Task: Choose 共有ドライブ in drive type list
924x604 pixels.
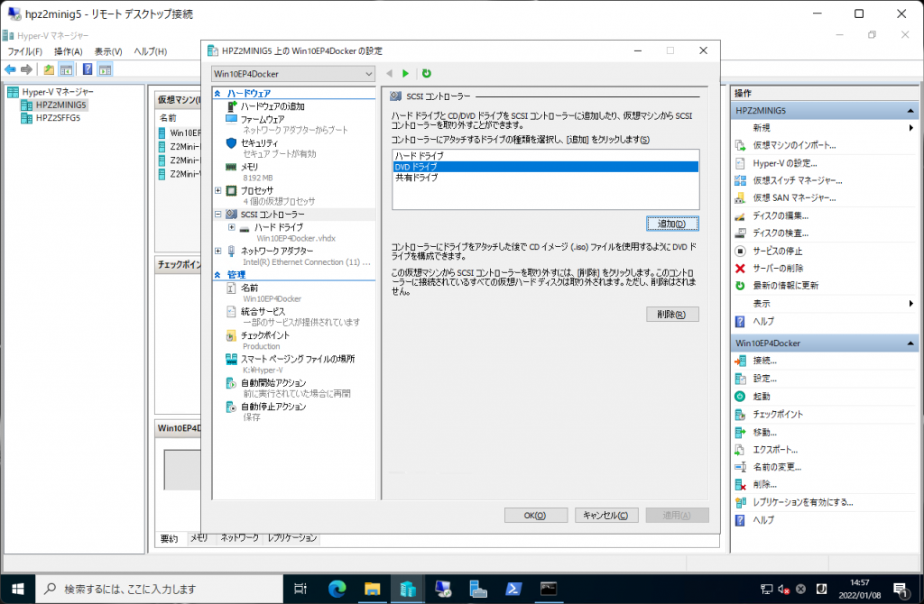Action: [546, 178]
